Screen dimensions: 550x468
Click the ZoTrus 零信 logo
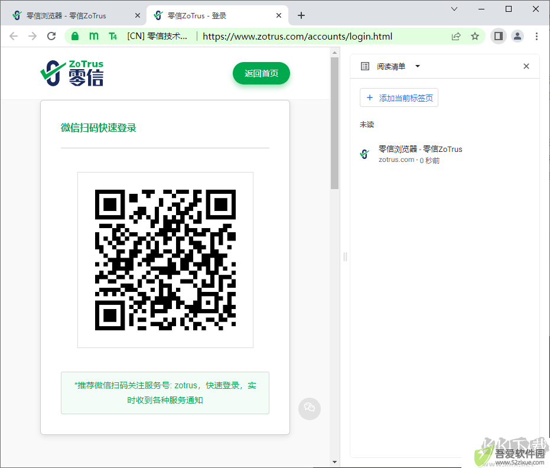(x=72, y=73)
